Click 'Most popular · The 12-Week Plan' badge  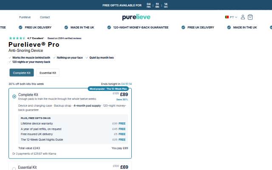(108, 89)
